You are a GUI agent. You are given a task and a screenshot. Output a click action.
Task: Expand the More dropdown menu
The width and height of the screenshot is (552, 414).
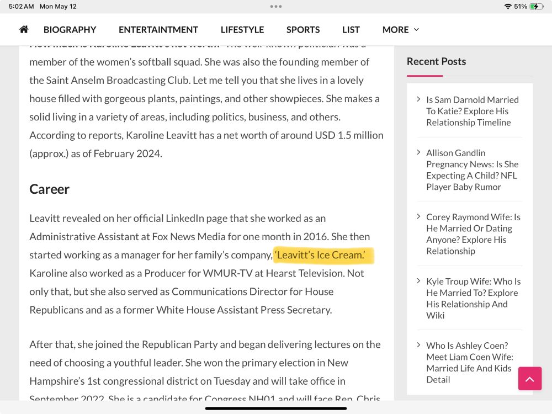tap(401, 30)
